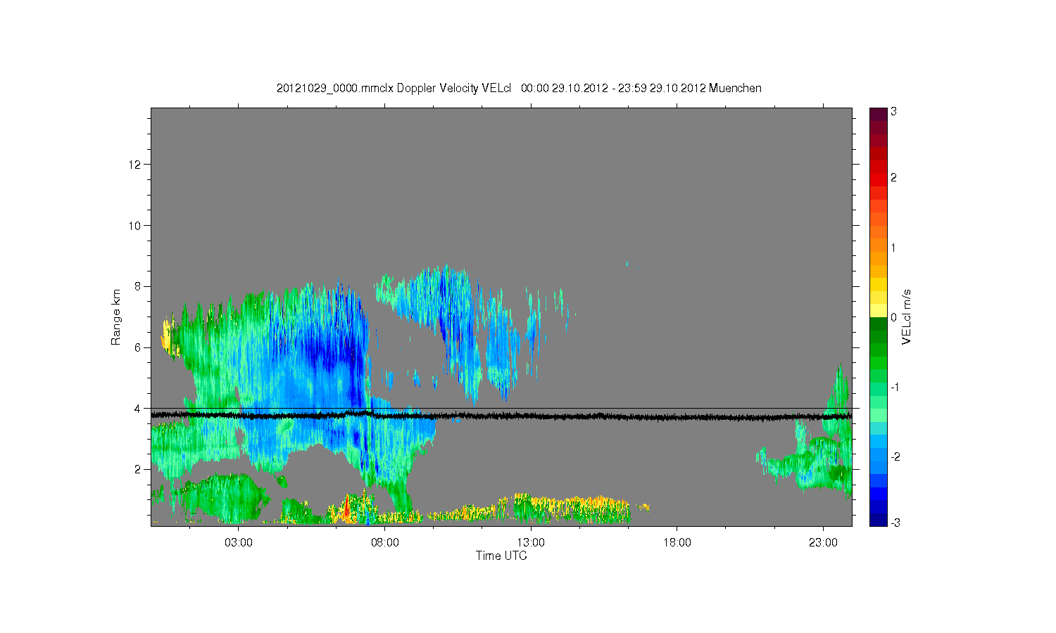This screenshot has width=1056, height=633.
Task: Click the range axis label 2
Action: coord(139,469)
